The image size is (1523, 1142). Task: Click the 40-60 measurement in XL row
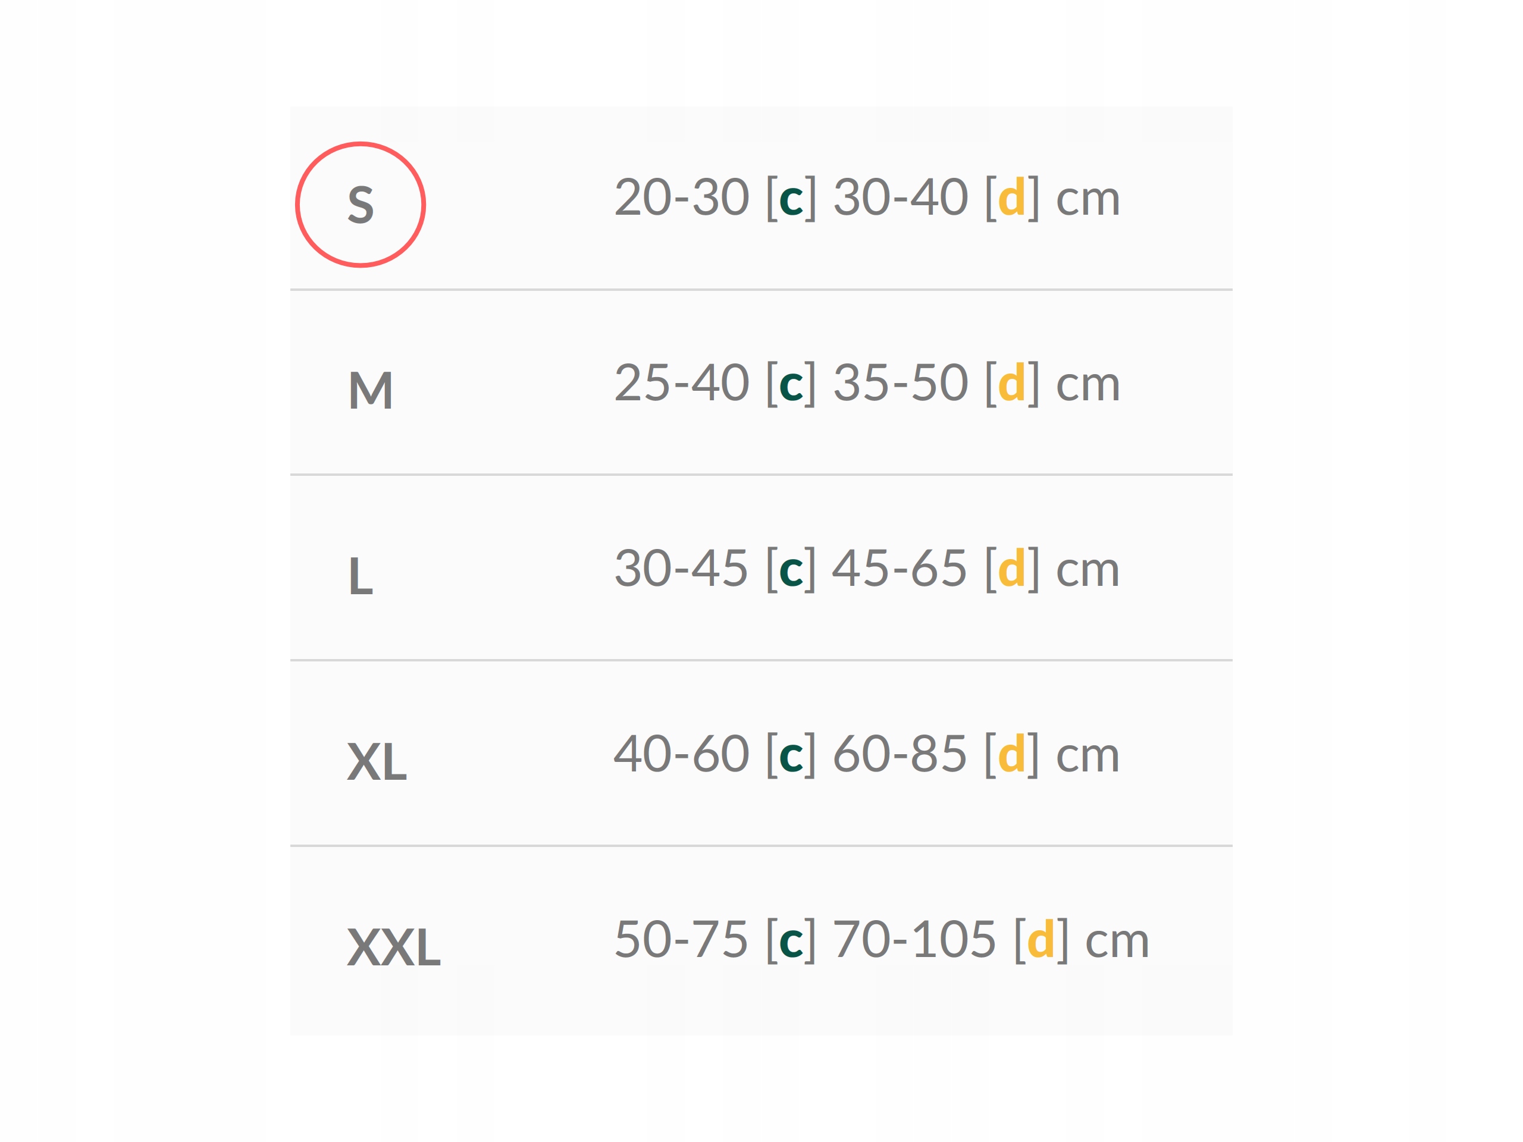(681, 754)
